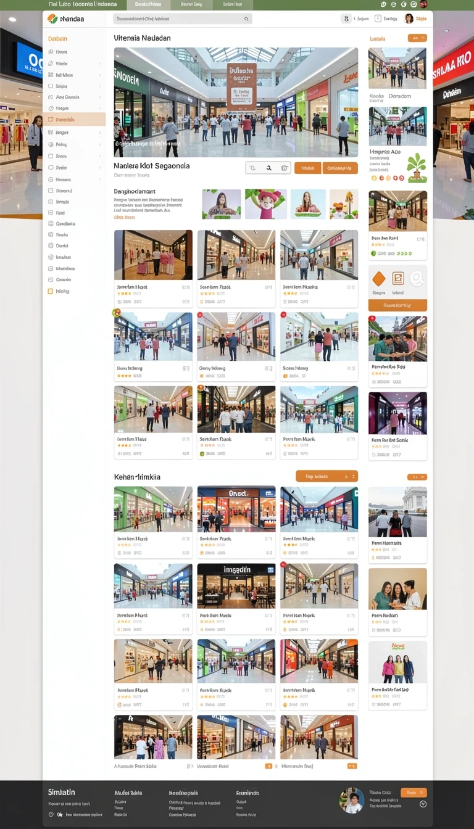Click the Cliaa Duan link
This screenshot has width=474, height=829.
click(x=125, y=217)
